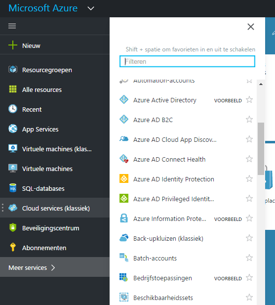This screenshot has height=305, width=275.
Task: Click the Beveiligingscentrum shield icon
Action: [x=13, y=227]
